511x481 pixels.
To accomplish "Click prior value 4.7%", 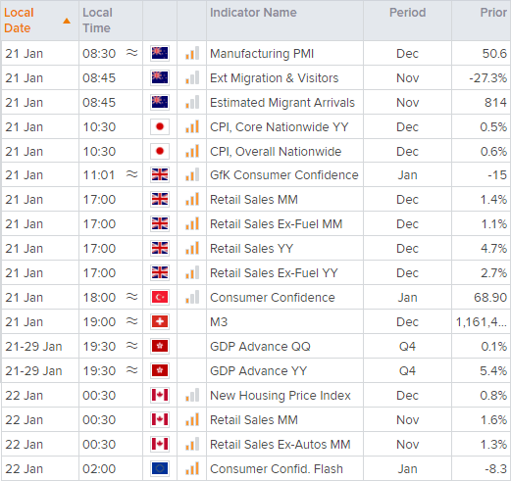I will click(493, 249).
